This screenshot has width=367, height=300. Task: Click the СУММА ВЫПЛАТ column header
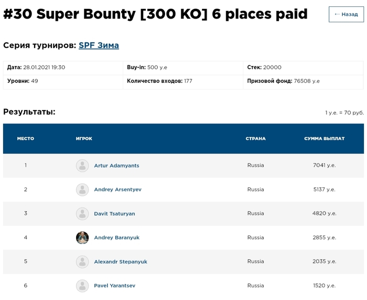(325, 139)
